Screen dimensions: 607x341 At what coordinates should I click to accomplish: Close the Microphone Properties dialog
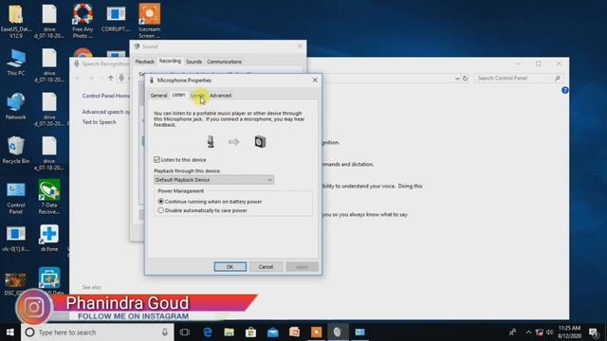[315, 80]
